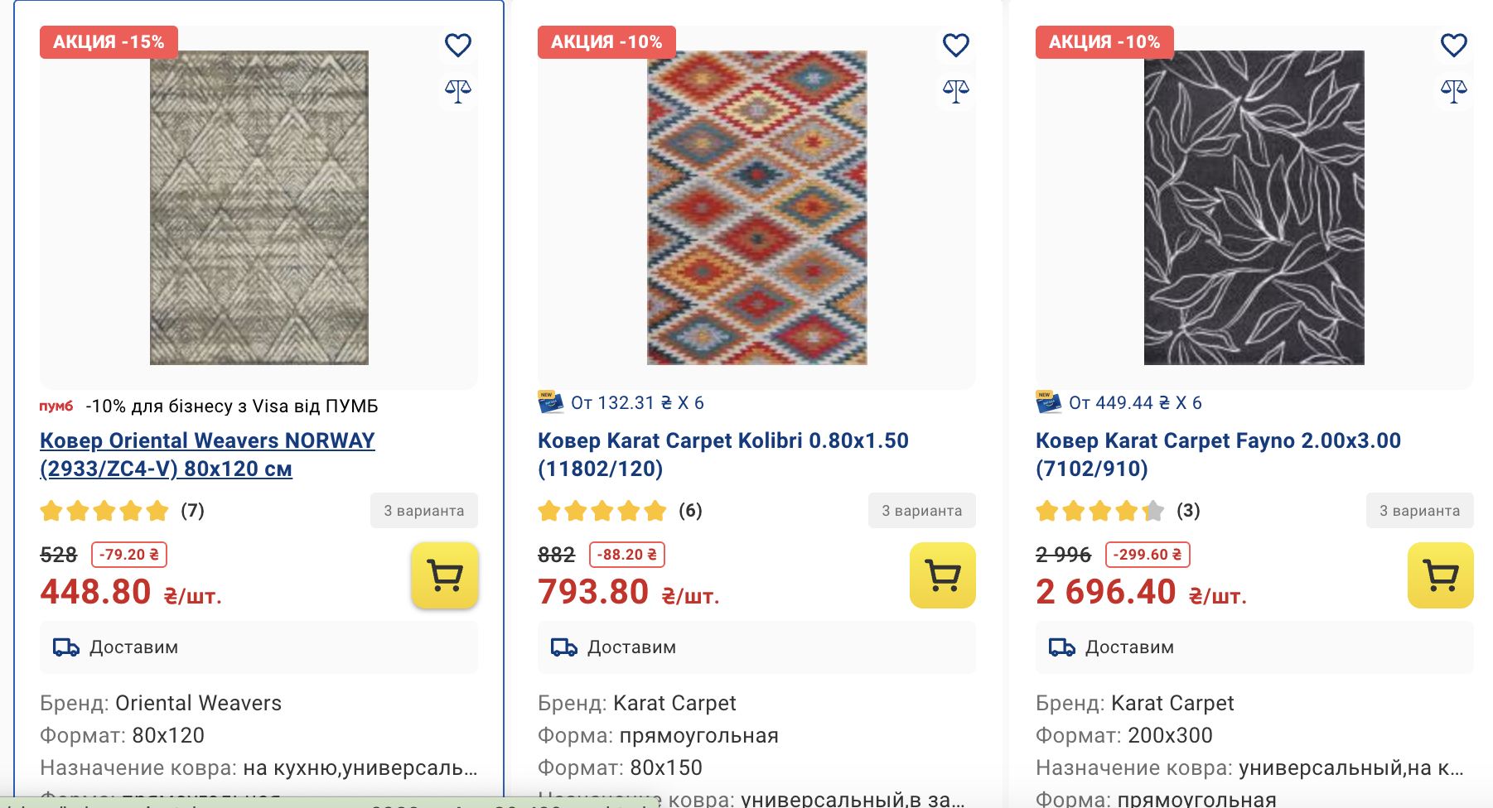The image size is (1493, 808).
Task: Click compare scales icon on Fayno carpet
Action: pyautogui.click(x=1453, y=90)
